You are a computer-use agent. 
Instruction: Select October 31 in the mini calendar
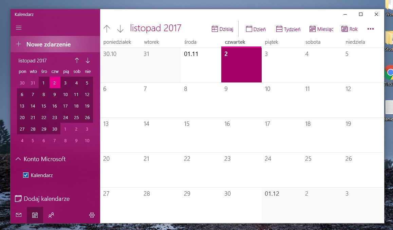point(33,83)
